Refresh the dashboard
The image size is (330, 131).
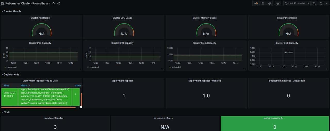tap(321, 3)
